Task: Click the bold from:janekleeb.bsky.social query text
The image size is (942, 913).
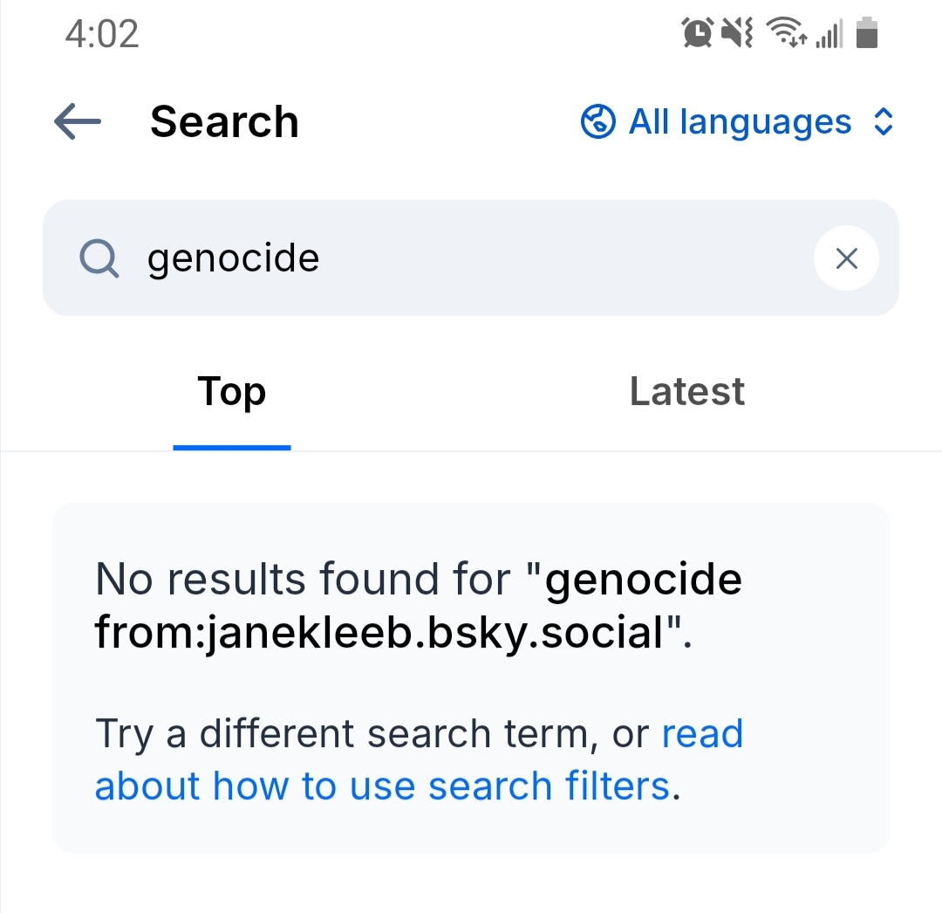Action: pos(379,632)
